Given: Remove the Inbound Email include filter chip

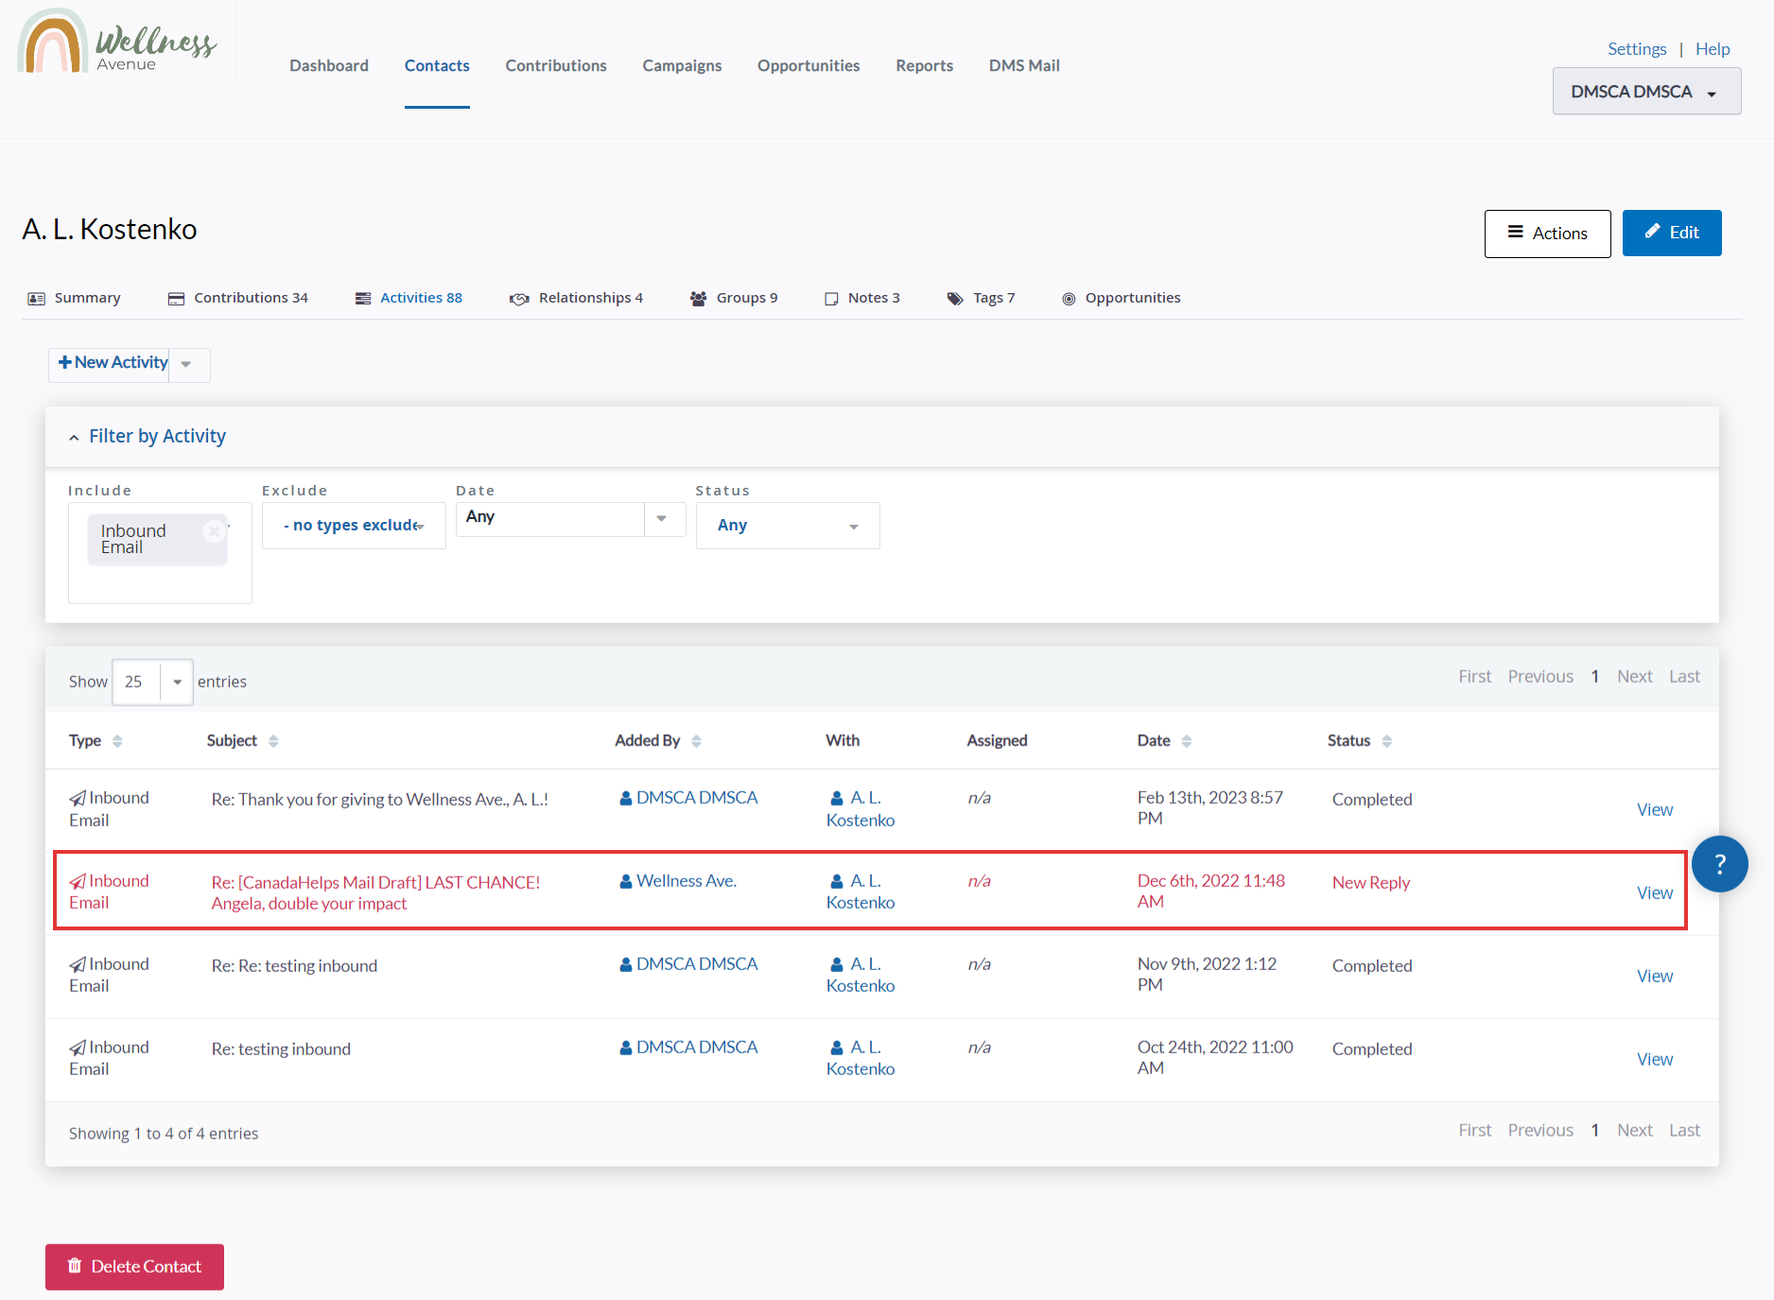Looking at the screenshot, I should (x=215, y=531).
